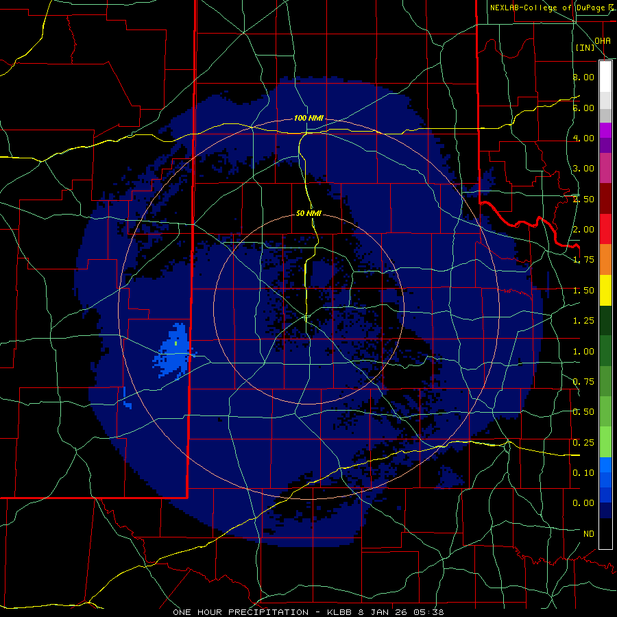Click the '8 JAN 26 05:38' timestamp

click(x=401, y=612)
